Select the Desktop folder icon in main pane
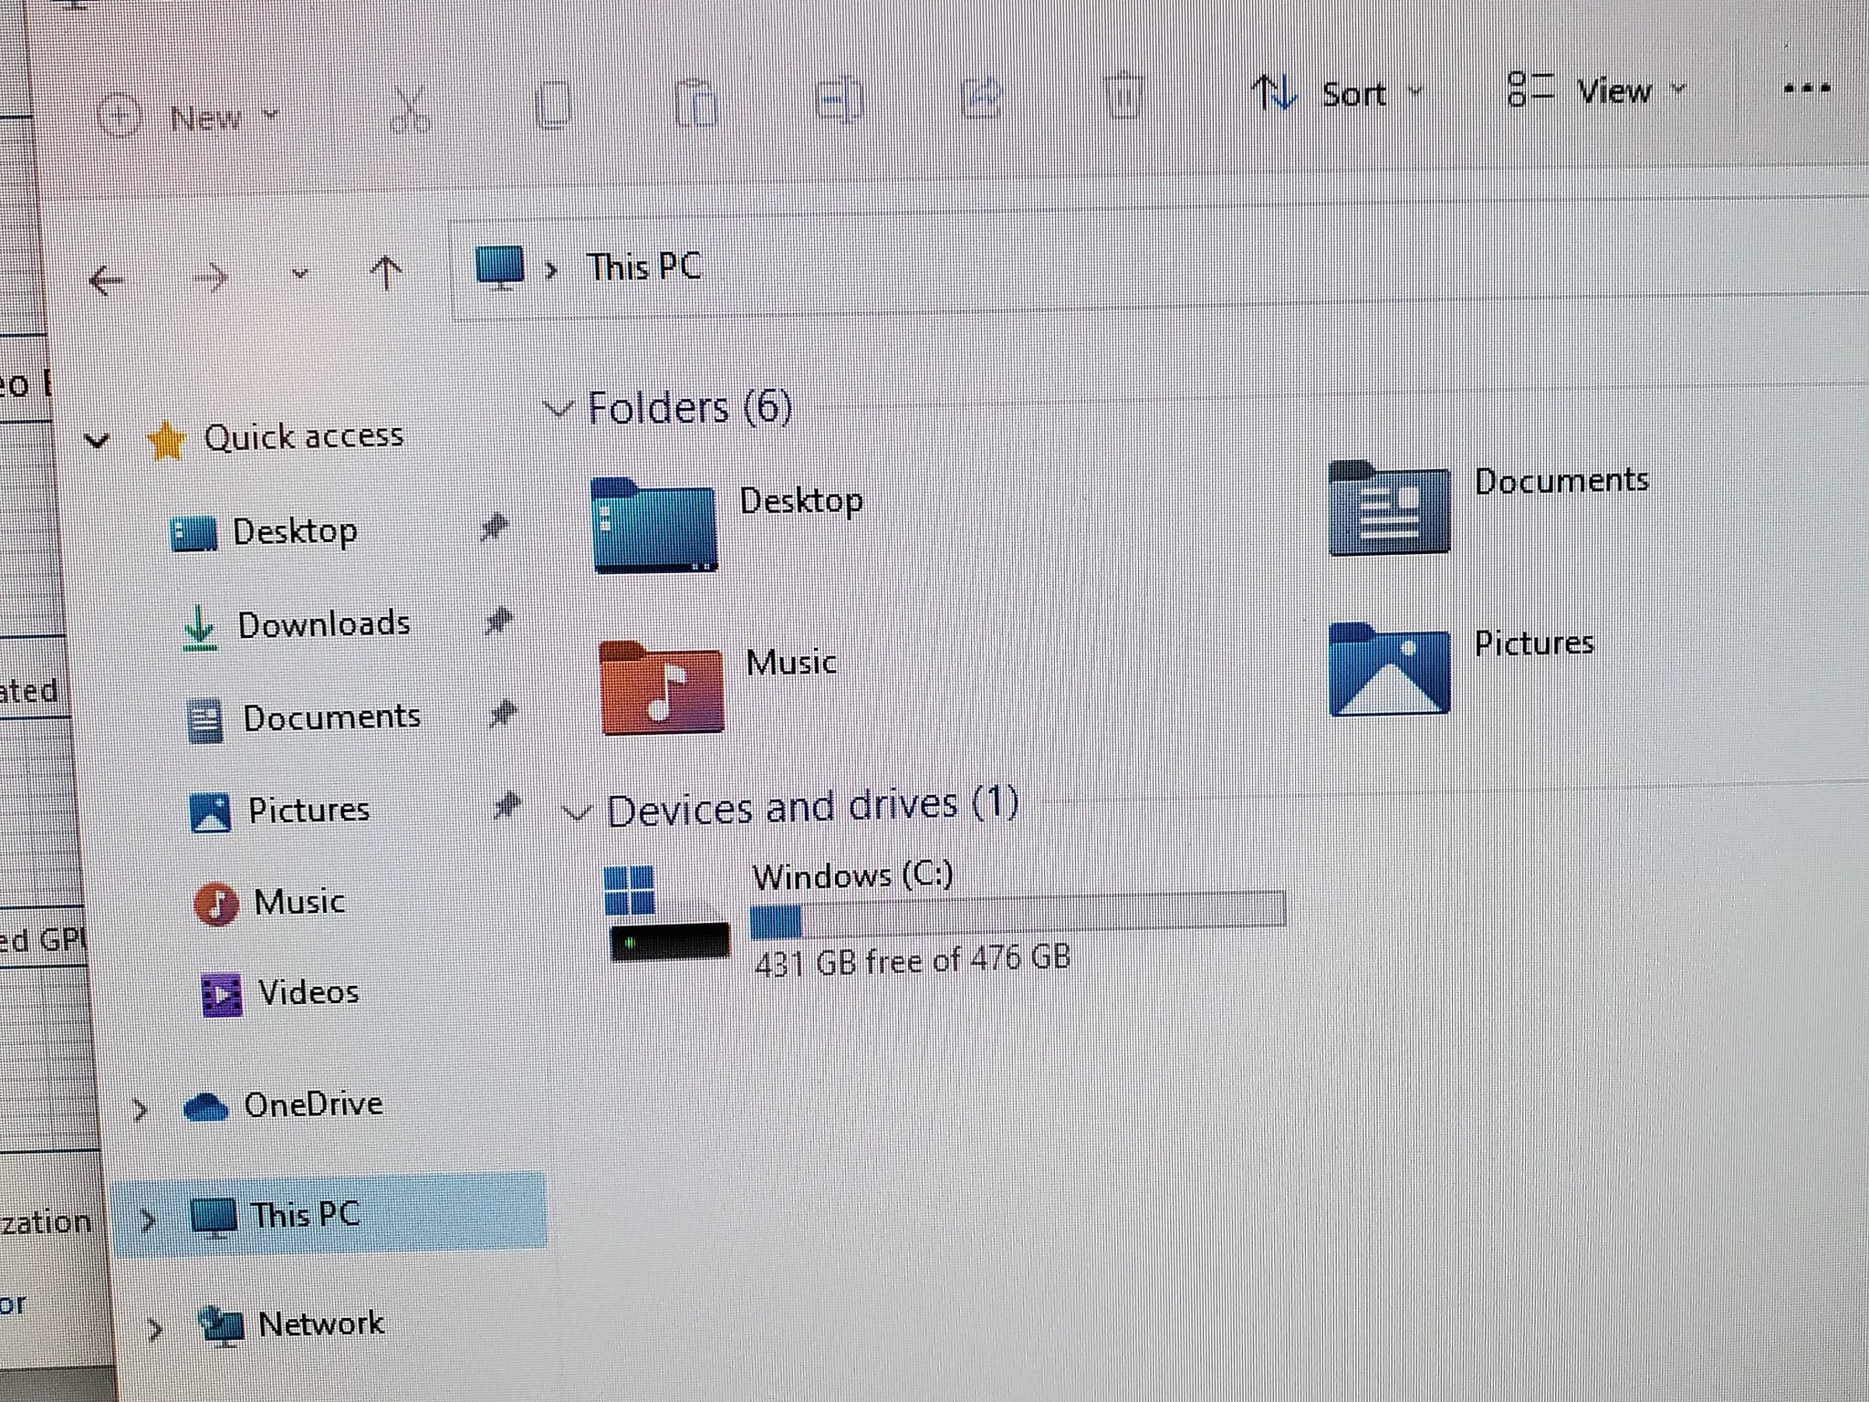The width and height of the screenshot is (1869, 1402). (654, 525)
